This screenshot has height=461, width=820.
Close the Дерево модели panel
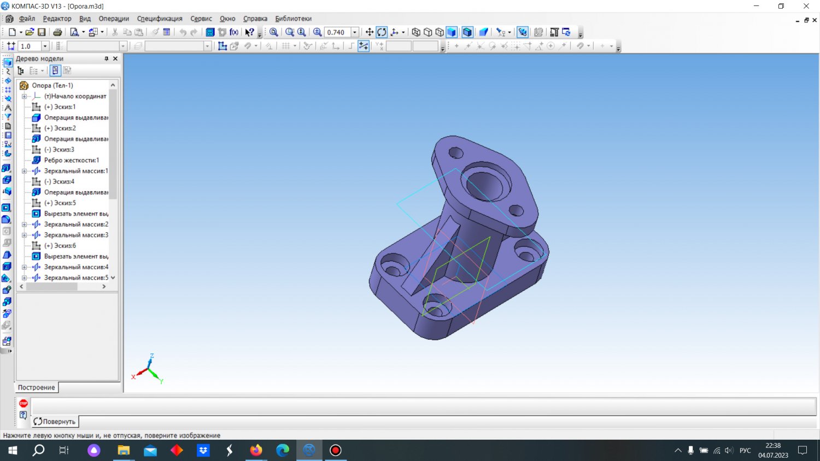pyautogui.click(x=115, y=58)
